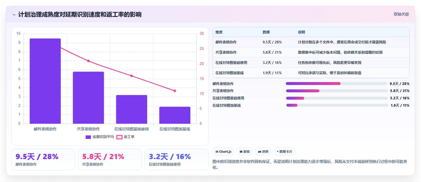421x182 pixels.
Task: Select the 表格 tag chip
Action: [244, 152]
